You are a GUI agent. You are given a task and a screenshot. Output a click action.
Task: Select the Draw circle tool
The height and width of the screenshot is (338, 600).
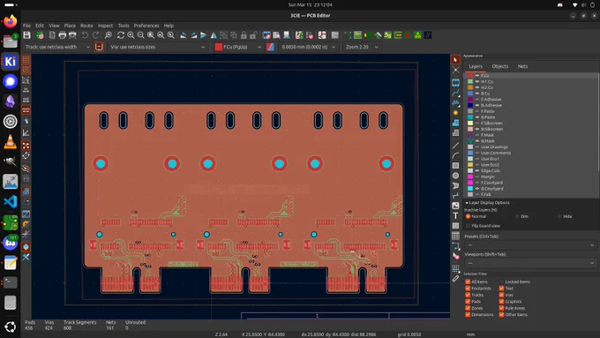tap(455, 176)
